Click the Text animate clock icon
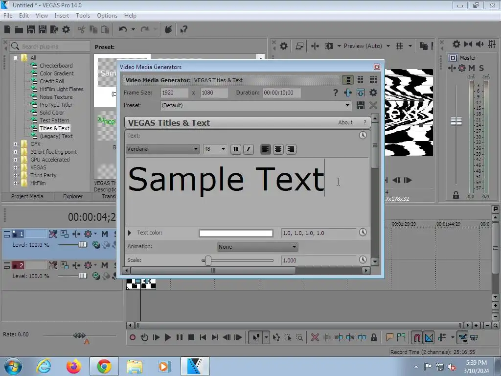This screenshot has height=376, width=501. click(363, 135)
